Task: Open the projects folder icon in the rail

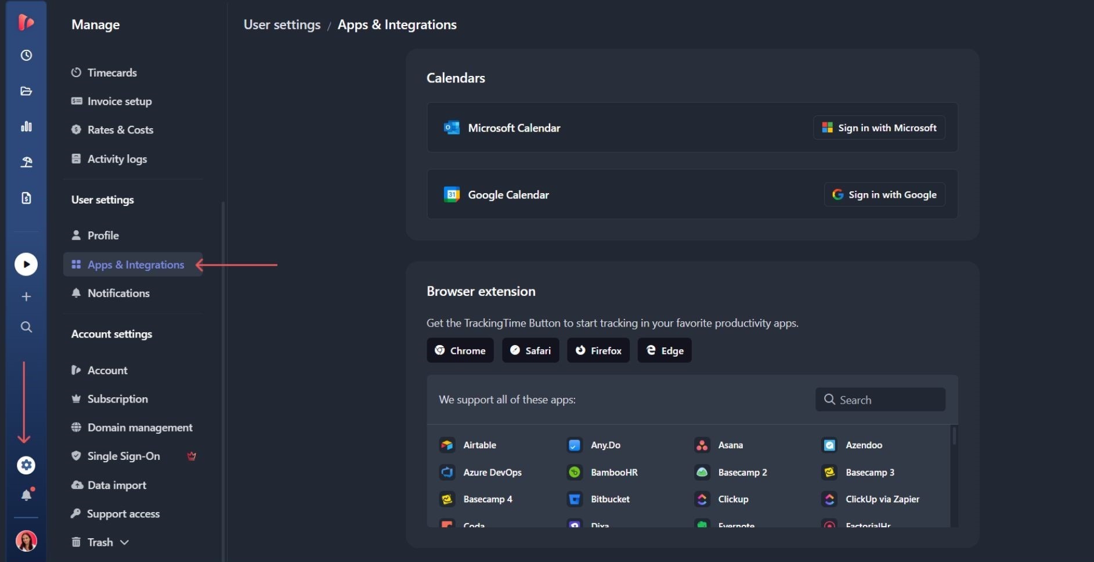Action: coord(26,91)
